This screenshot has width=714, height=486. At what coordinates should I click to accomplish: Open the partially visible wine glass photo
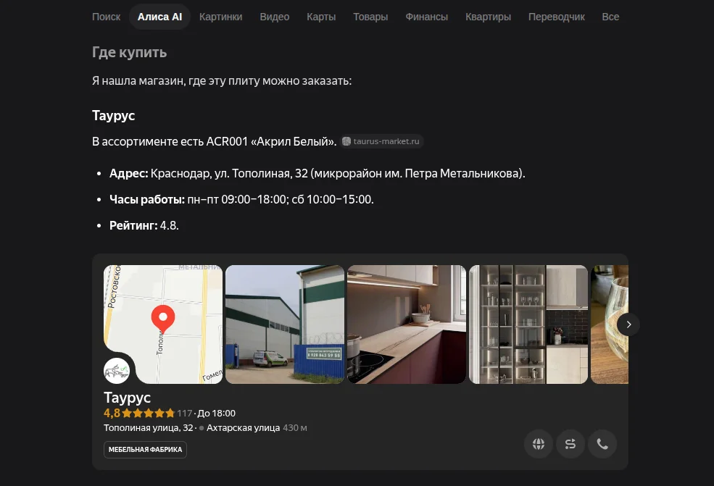pyautogui.click(x=610, y=324)
